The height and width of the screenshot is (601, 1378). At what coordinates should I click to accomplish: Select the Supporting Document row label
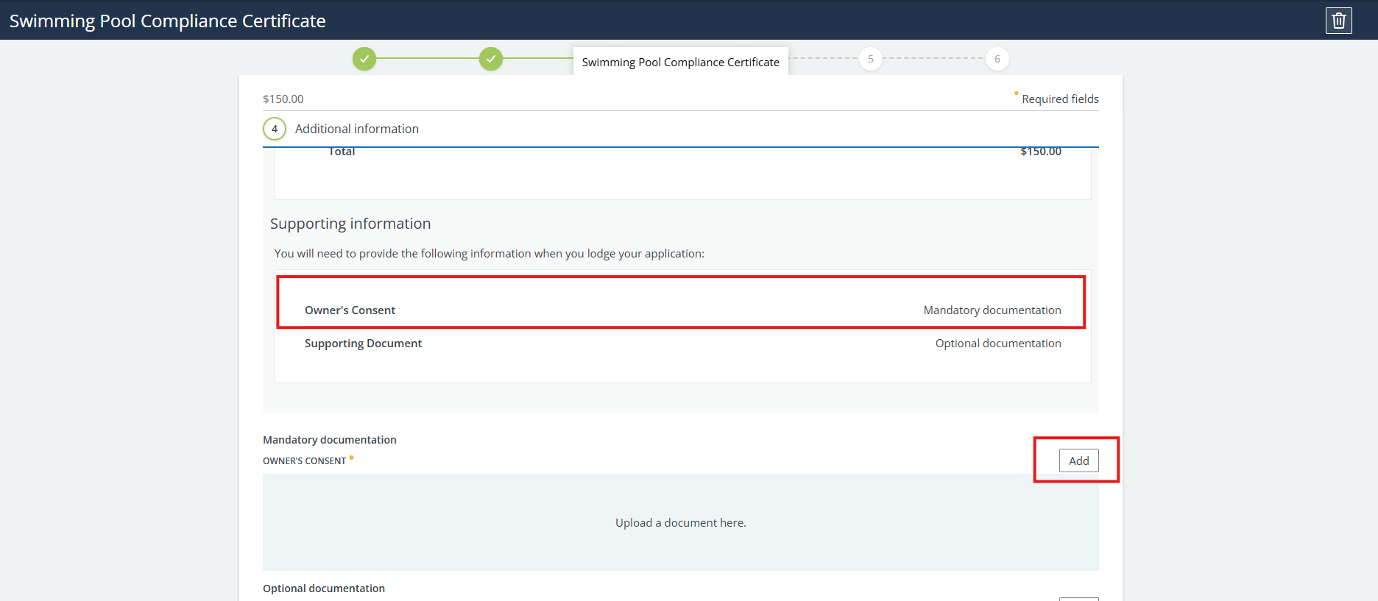[363, 344]
